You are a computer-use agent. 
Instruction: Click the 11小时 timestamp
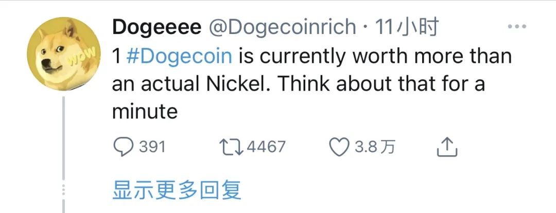[406, 27]
